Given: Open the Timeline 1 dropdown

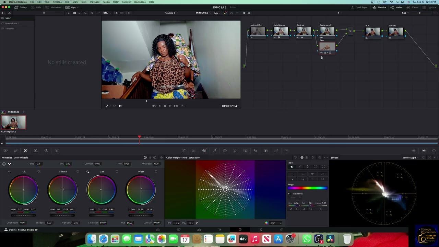Looking at the screenshot, I should tap(170, 13).
